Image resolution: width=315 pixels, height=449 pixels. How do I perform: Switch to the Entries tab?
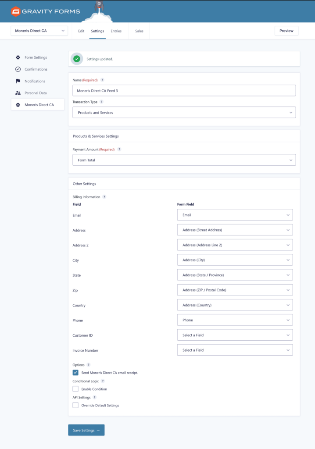coord(116,31)
